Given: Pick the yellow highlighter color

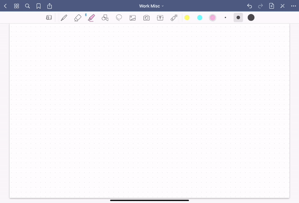Looking at the screenshot, I should pos(187,17).
